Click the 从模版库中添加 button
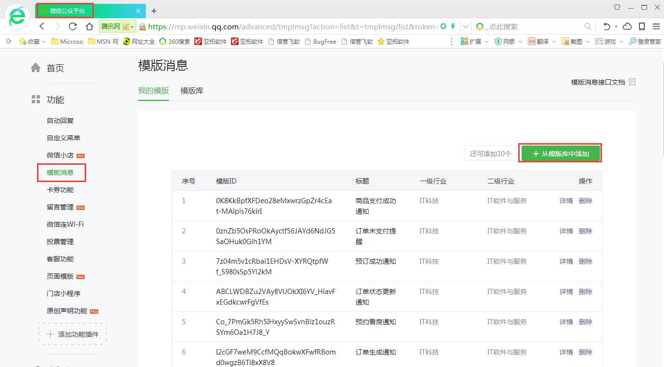Viewport: 664px width, 367px height. click(x=561, y=154)
